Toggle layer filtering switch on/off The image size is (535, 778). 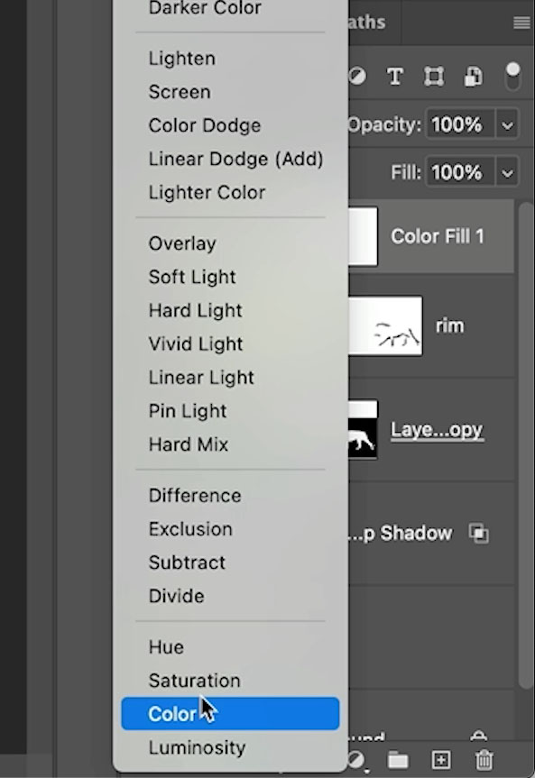pyautogui.click(x=512, y=76)
